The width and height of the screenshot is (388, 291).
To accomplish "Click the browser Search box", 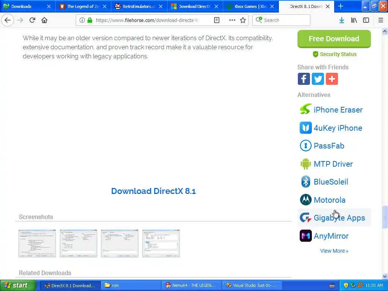I will pyautogui.click(x=281, y=20).
